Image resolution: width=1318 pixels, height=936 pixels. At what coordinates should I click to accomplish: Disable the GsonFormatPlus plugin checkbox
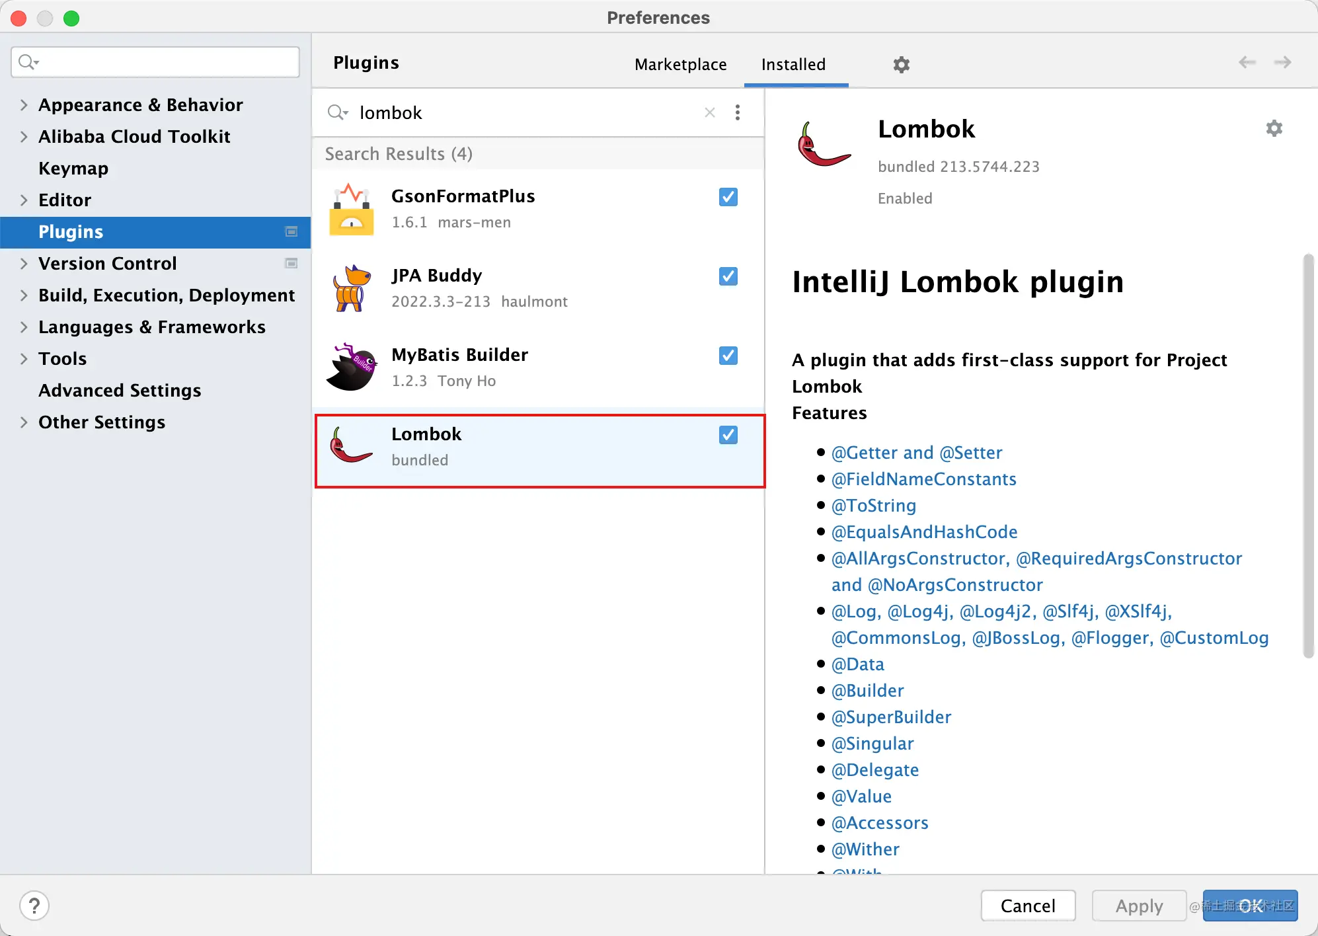point(728,197)
